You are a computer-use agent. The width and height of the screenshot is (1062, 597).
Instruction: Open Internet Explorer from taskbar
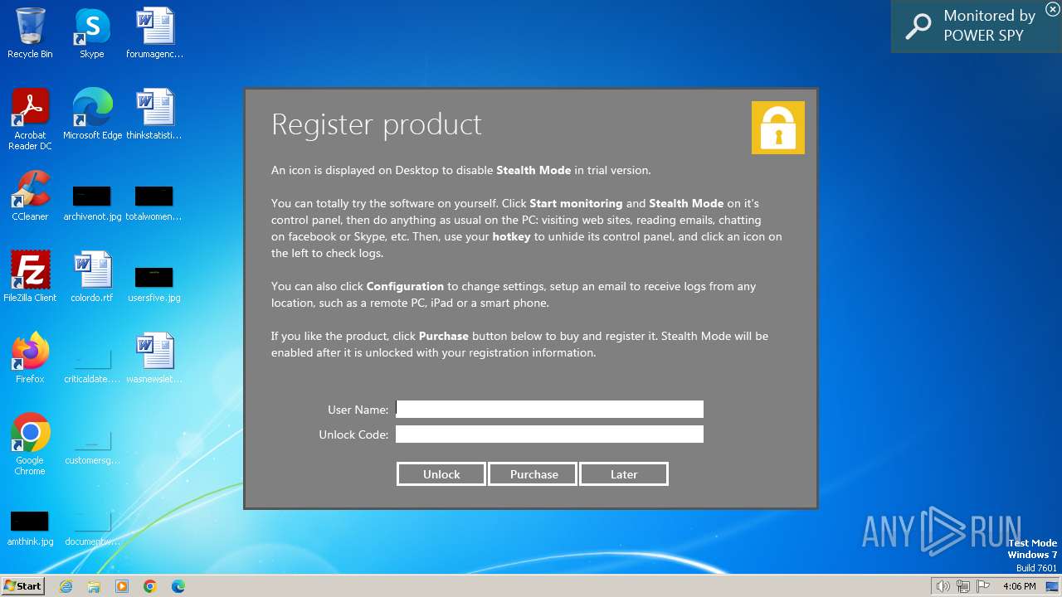click(66, 586)
